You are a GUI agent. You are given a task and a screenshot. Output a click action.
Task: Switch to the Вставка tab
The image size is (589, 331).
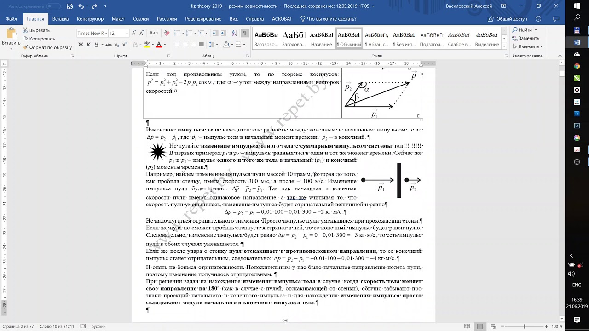point(60,19)
